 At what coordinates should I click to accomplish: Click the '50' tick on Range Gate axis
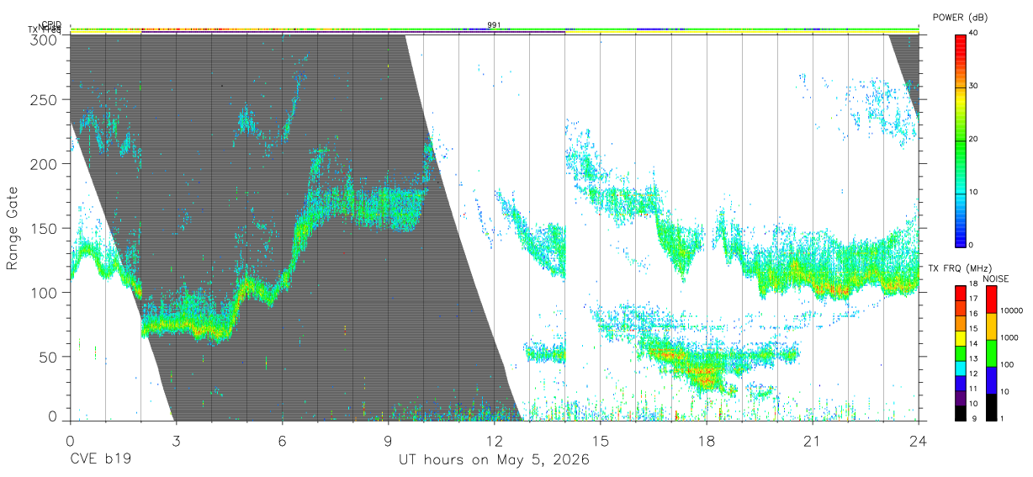click(49, 357)
